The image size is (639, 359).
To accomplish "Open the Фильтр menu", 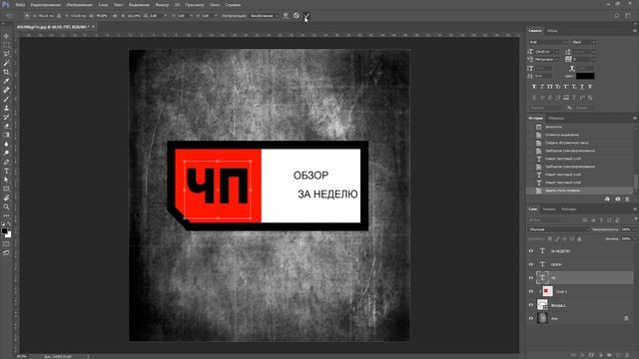I will [162, 5].
